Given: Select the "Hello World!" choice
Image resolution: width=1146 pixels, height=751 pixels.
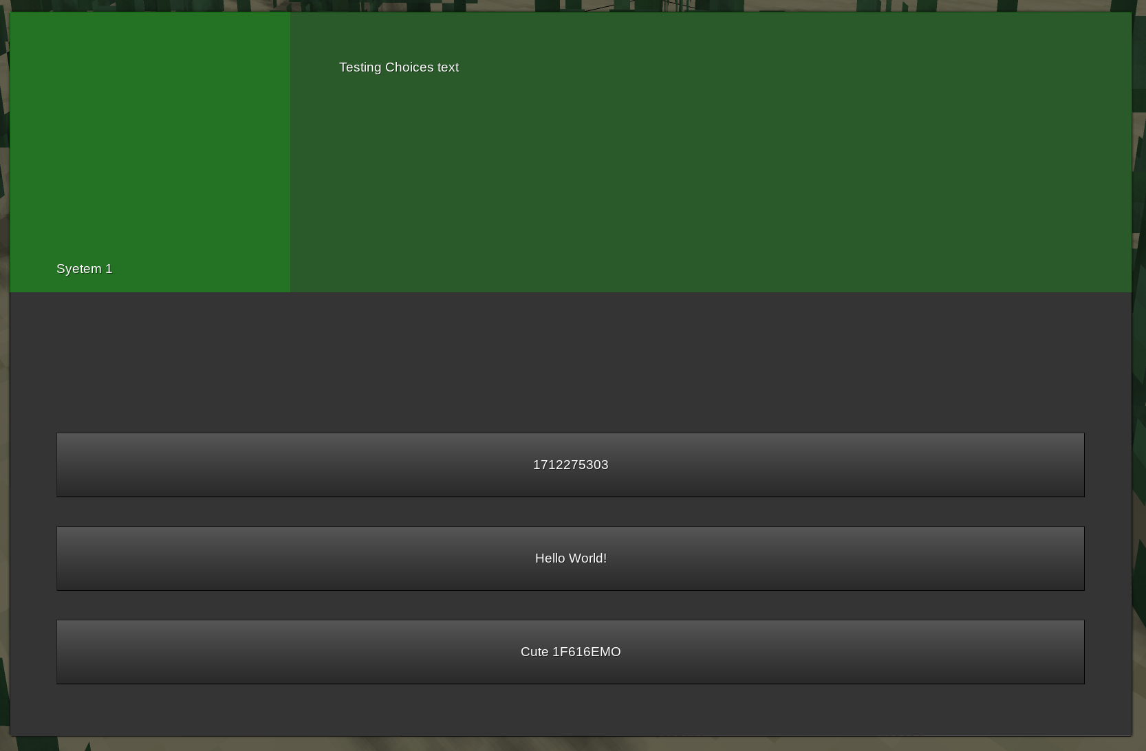Looking at the screenshot, I should coord(570,558).
